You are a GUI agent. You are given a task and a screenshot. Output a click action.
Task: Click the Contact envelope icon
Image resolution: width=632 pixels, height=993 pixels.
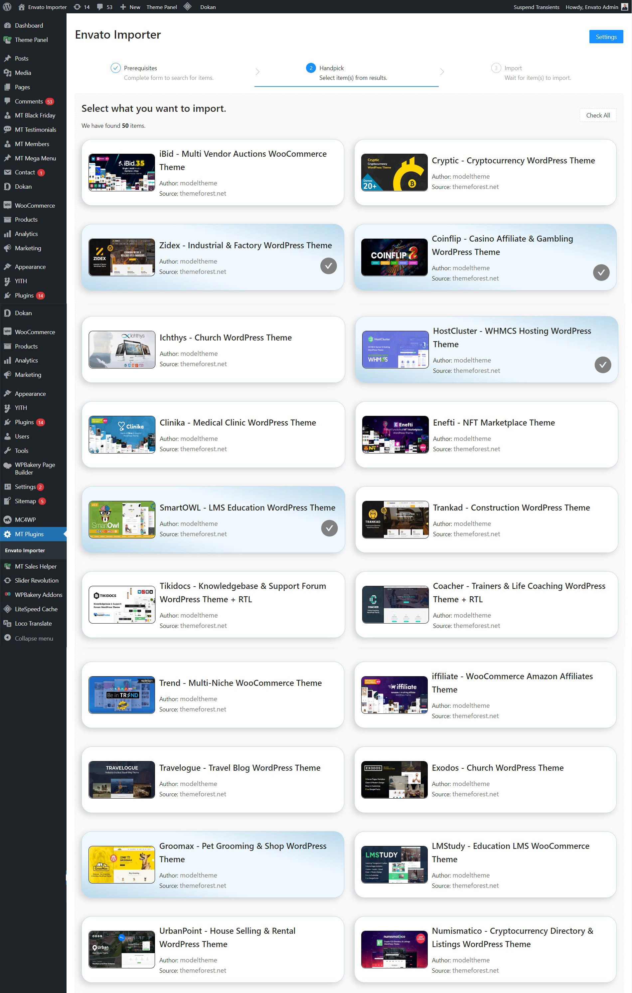pos(7,172)
